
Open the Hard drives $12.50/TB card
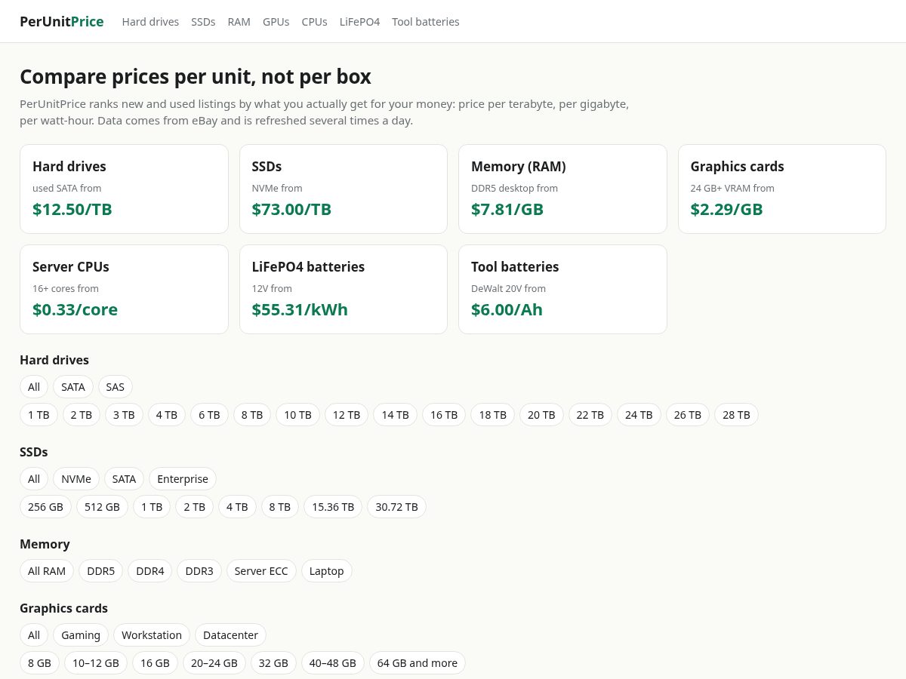tap(124, 189)
